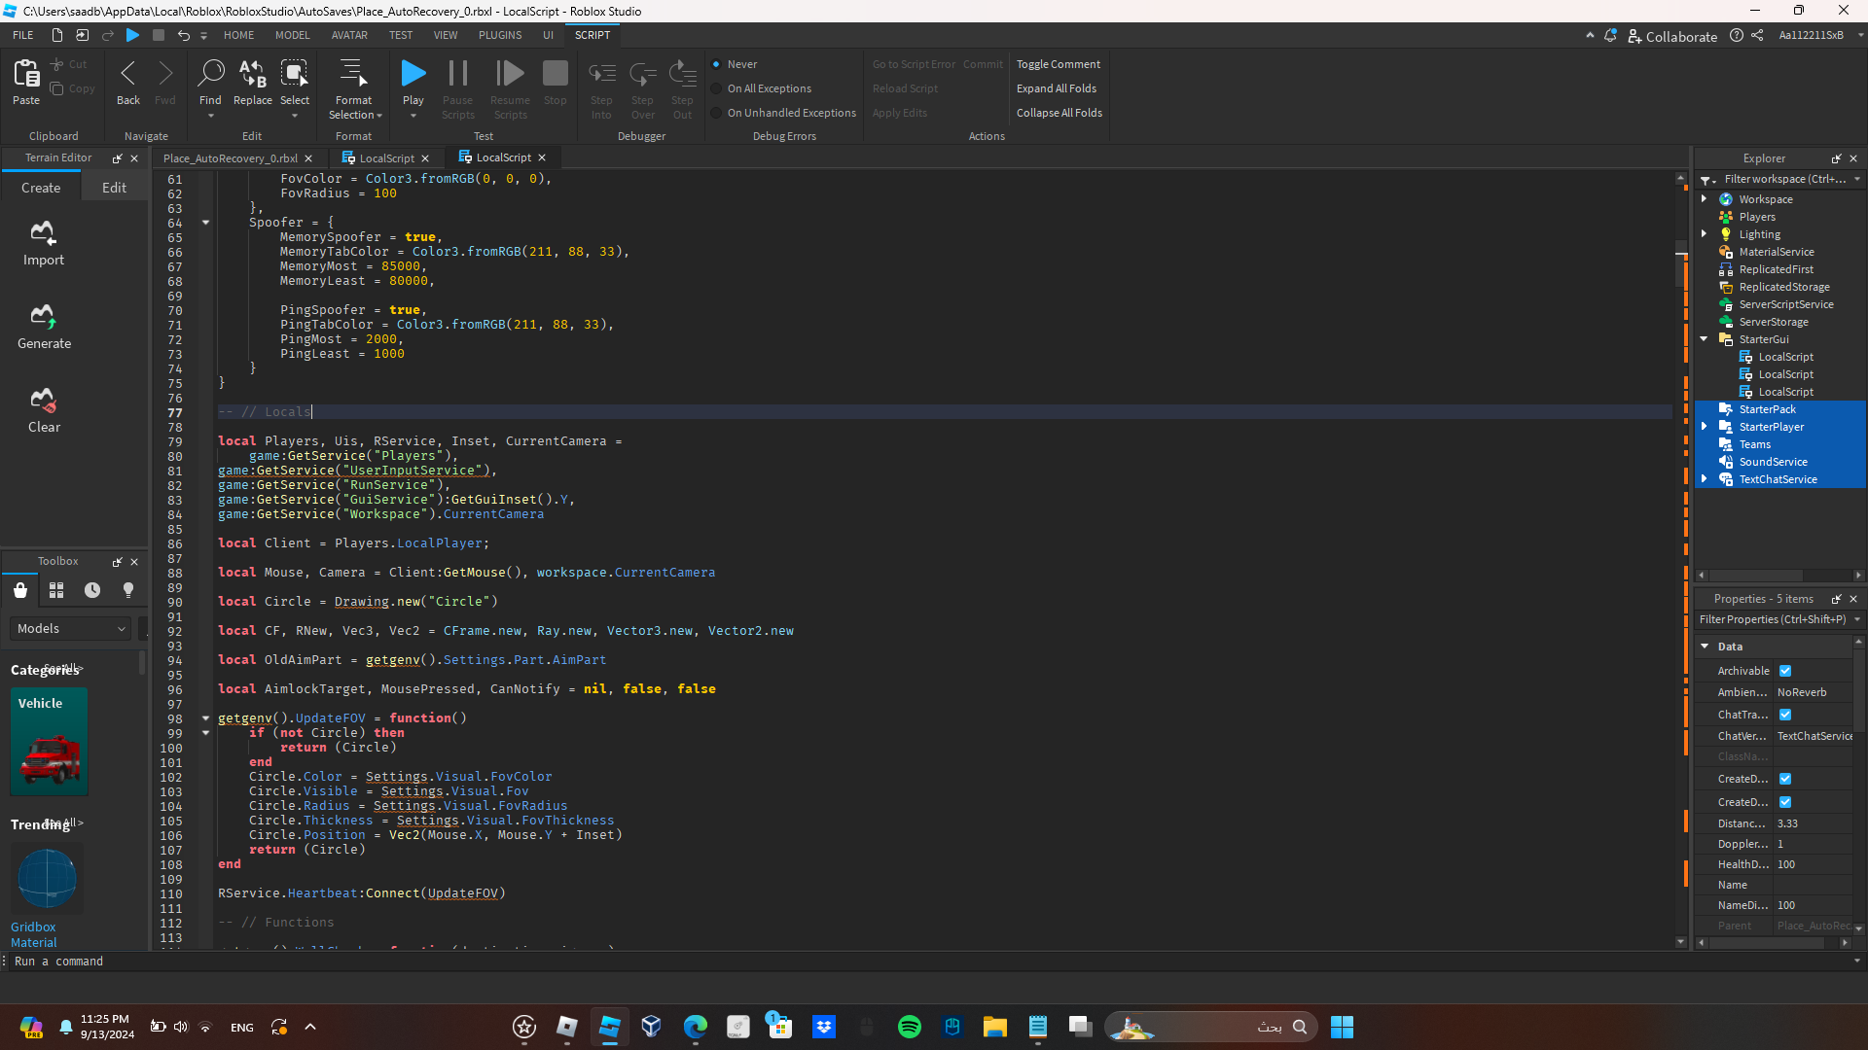Open the Toolbox Marketplace bag icon
The width and height of the screenshot is (1868, 1050).
[x=20, y=590]
